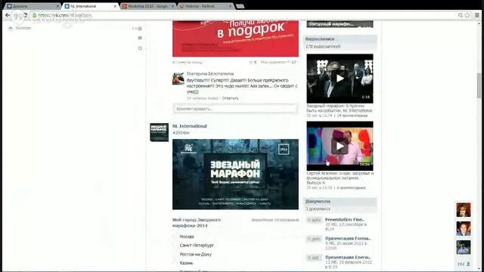Viewport: 484px width, 272px height.
Task: Open the 'Звездный марафон: 6 причин' video title
Action: coord(340,108)
